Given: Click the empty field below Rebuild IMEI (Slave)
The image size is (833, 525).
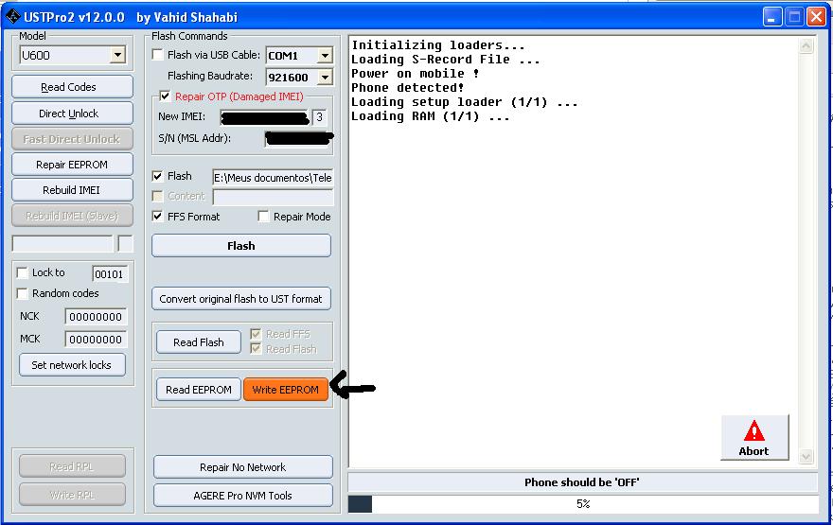Looking at the screenshot, I should pos(62,244).
